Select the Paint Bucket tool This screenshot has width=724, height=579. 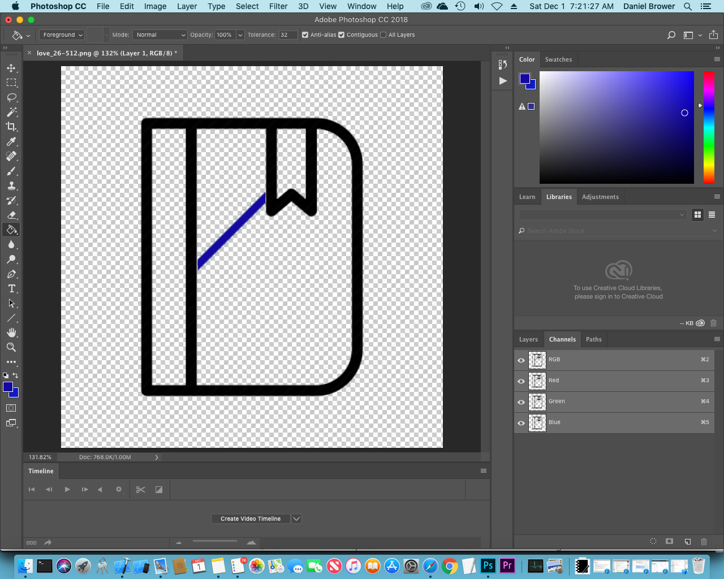(x=11, y=230)
